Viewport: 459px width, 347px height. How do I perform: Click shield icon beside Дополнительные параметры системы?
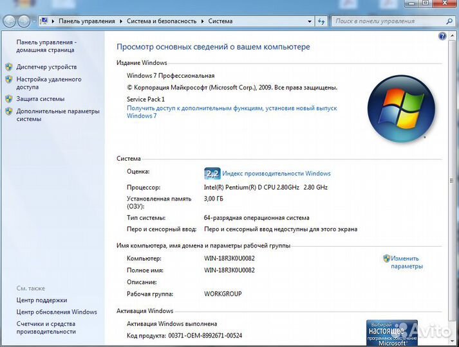[9, 111]
